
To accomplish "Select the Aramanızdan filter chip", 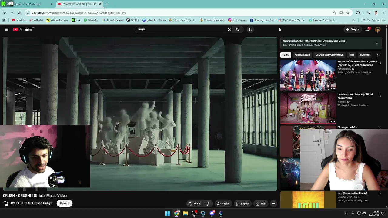I will click(302, 55).
